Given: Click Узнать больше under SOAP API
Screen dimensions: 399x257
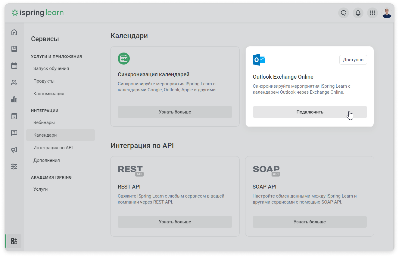Looking at the screenshot, I should pyautogui.click(x=310, y=222).
